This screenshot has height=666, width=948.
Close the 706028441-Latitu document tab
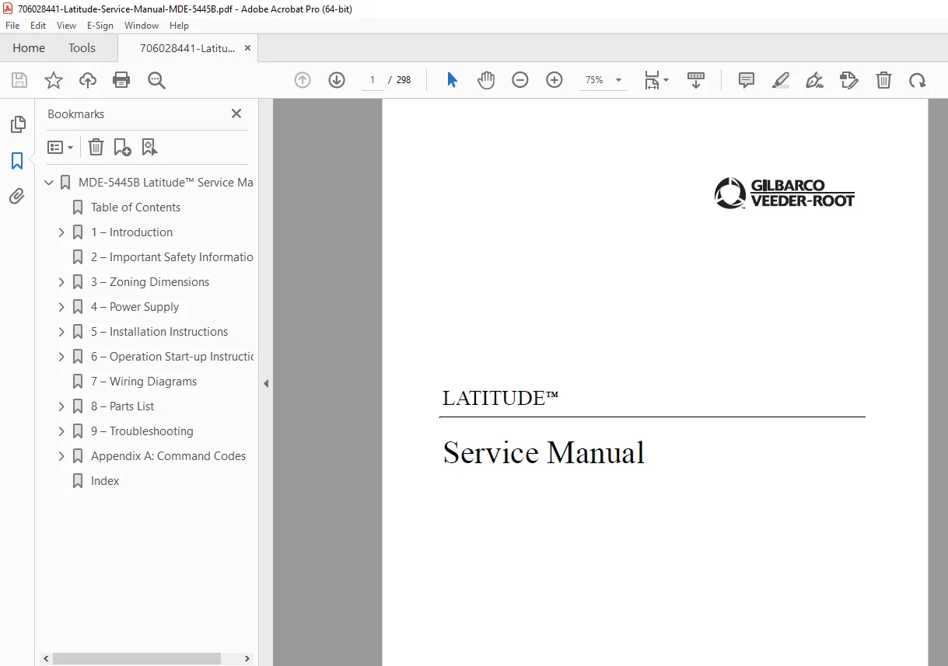(247, 48)
